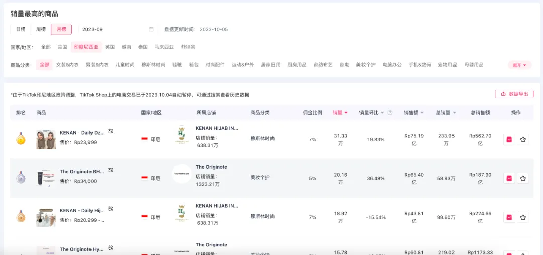Click the help question mark next to 销量环比
Viewport: 543px width, 255px height.
(x=390, y=113)
